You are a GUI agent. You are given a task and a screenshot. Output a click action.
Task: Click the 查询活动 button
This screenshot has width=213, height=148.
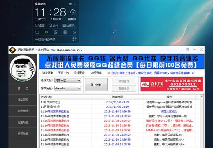pyautogui.click(x=124, y=88)
